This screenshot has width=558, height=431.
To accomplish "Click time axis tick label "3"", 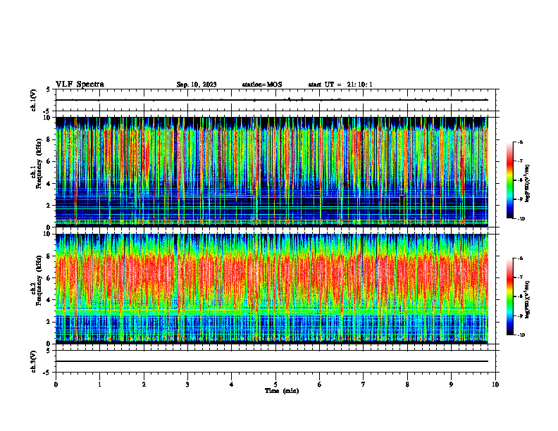I will click(187, 385).
